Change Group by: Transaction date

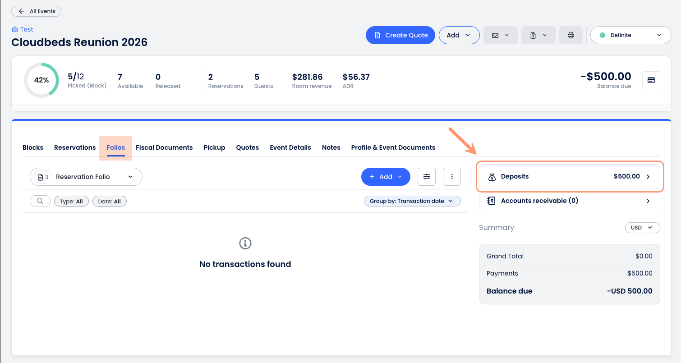point(412,201)
